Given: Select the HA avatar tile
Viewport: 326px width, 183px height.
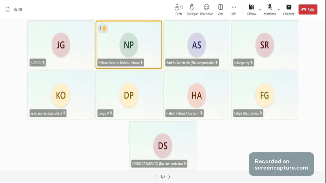Looking at the screenshot, I should pos(197,95).
